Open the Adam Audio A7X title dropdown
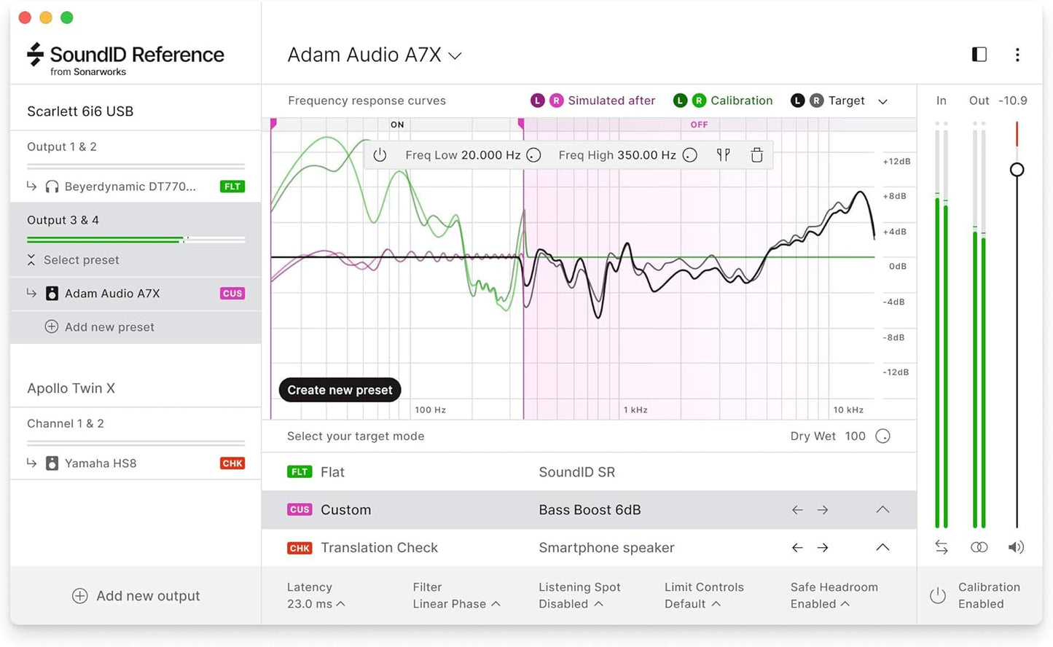The height and width of the screenshot is (647, 1053). 455,55
